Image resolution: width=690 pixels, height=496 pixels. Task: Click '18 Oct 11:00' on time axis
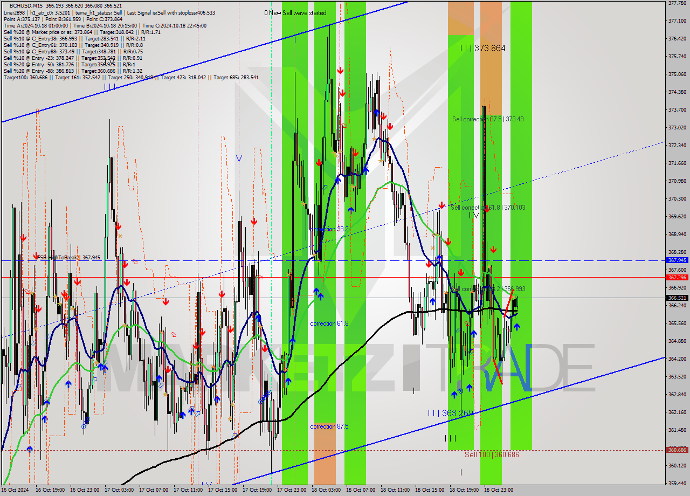click(395, 490)
